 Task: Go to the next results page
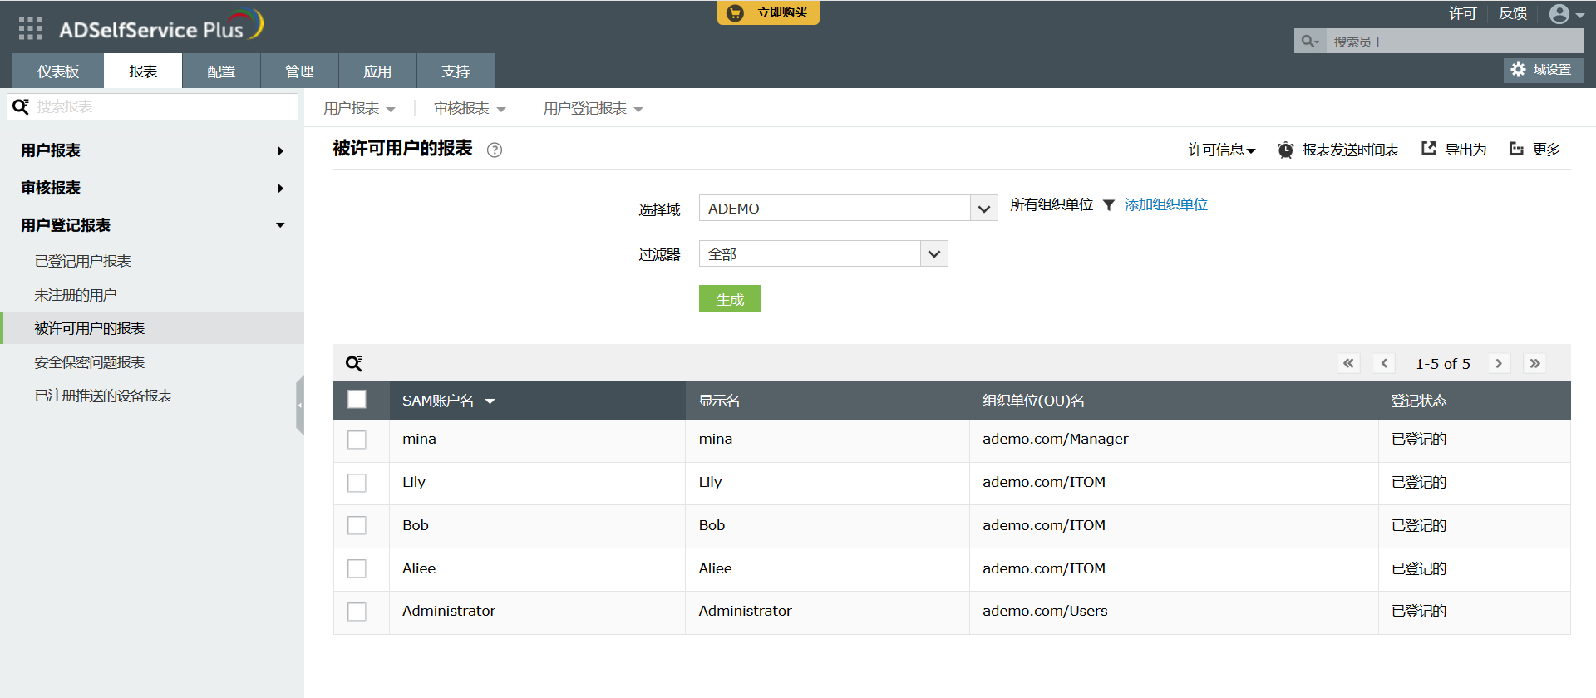[1499, 364]
